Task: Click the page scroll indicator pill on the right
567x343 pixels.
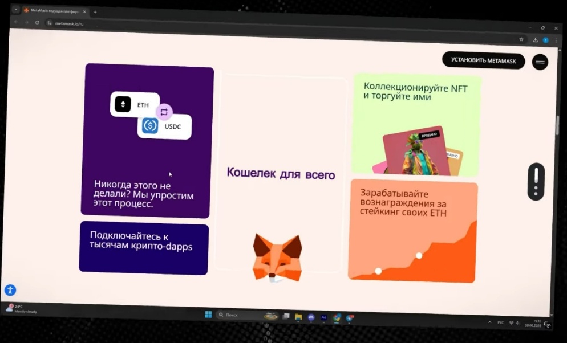Action: pyautogui.click(x=536, y=182)
